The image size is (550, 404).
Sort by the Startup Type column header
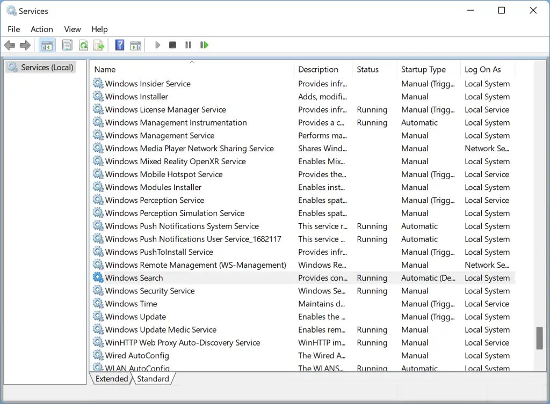[x=429, y=69]
